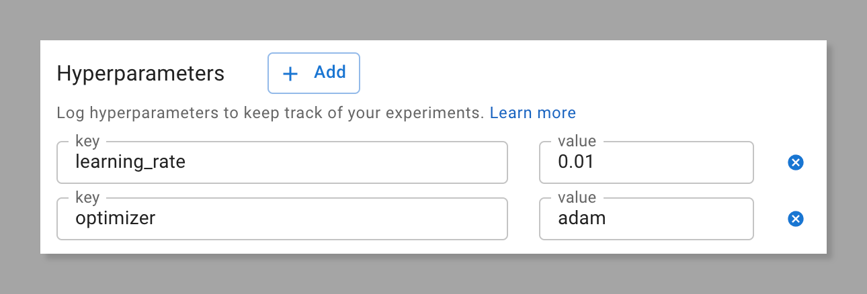The width and height of the screenshot is (867, 294).
Task: Click the 'Add' text label on the button
Action: (x=330, y=72)
